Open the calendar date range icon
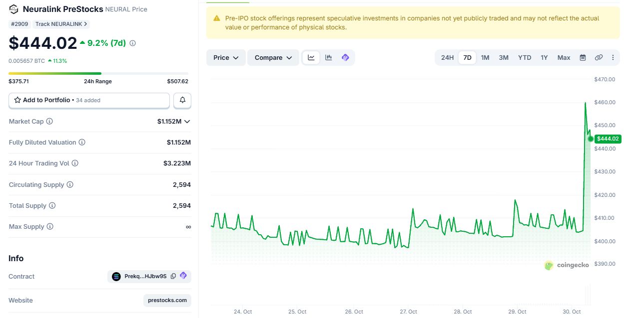The width and height of the screenshot is (624, 318). click(x=583, y=58)
